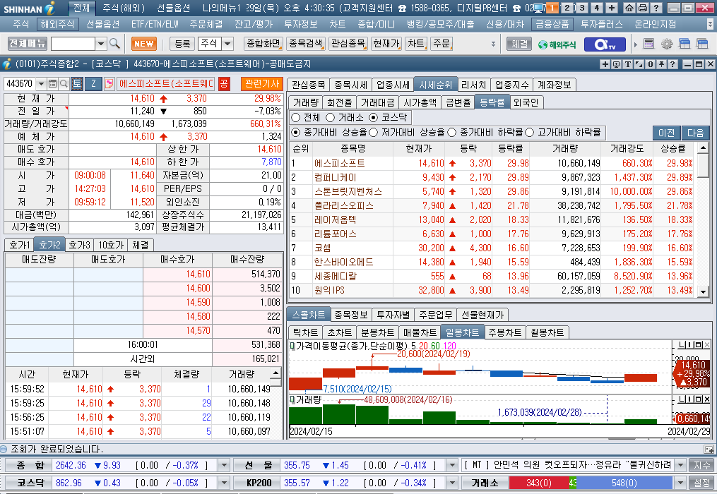Select the 전체 market radio button
The width and height of the screenshot is (717, 494).
[296, 117]
